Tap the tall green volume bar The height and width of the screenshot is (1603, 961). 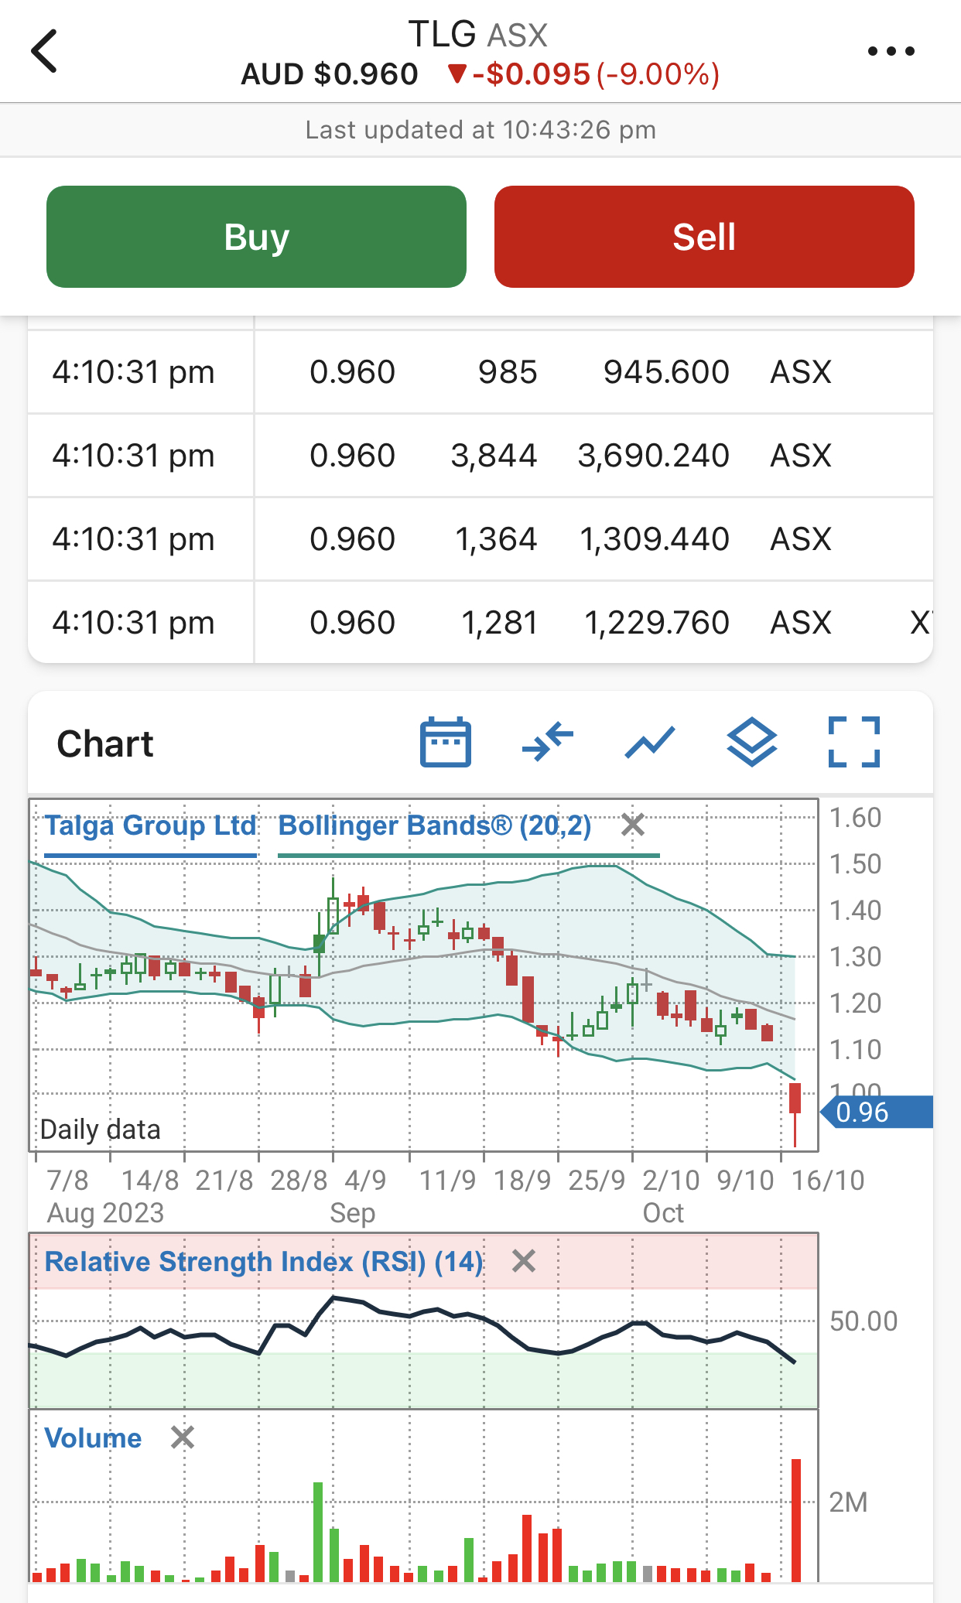tap(318, 1532)
